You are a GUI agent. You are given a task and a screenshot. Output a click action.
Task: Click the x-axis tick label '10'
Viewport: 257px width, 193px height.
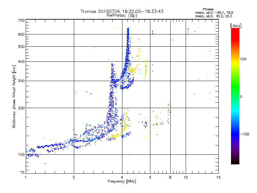click(x=186, y=177)
